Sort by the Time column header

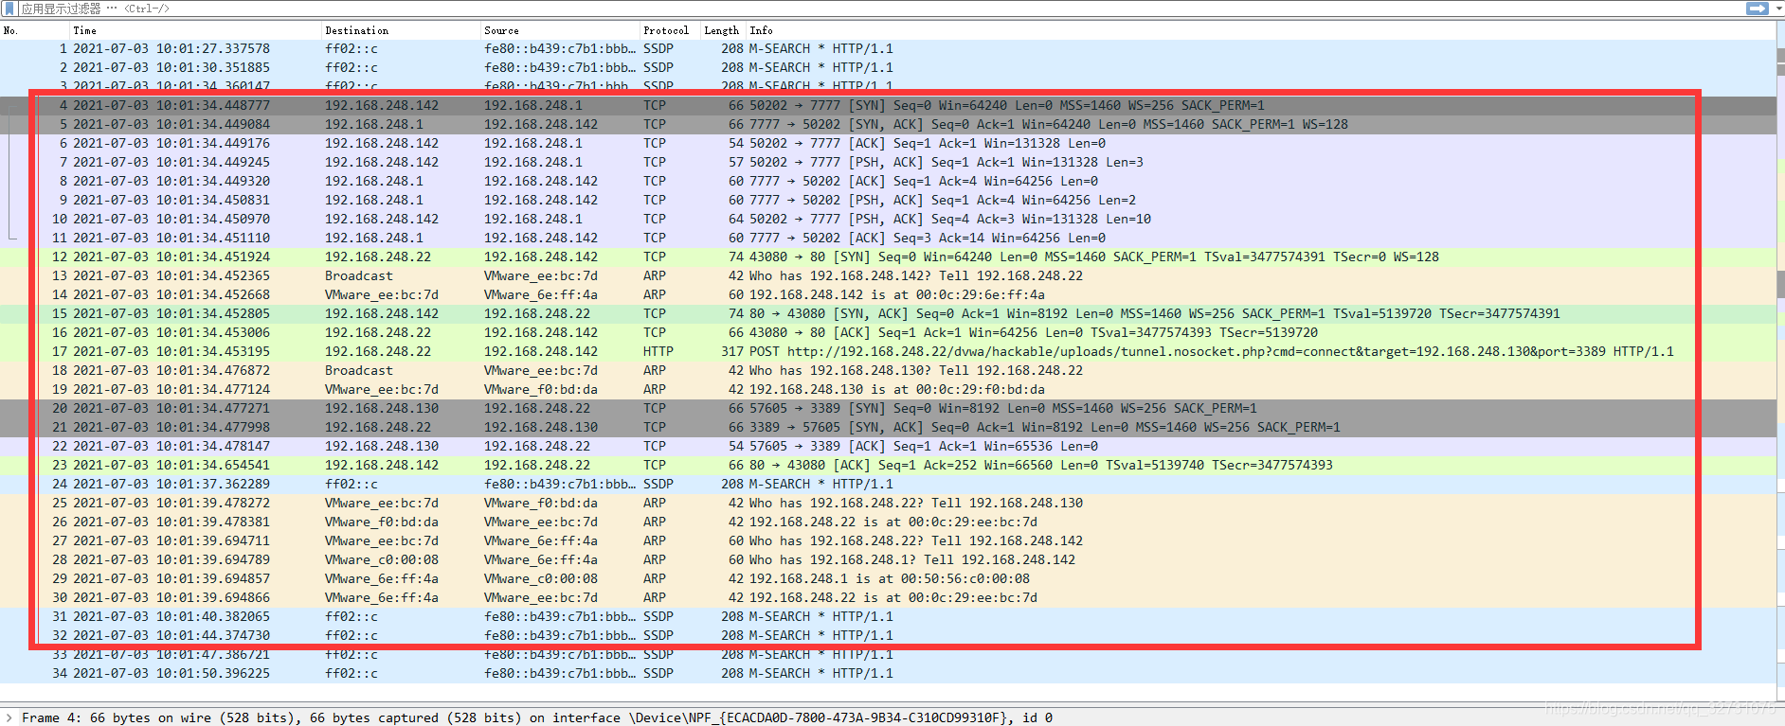click(x=195, y=30)
